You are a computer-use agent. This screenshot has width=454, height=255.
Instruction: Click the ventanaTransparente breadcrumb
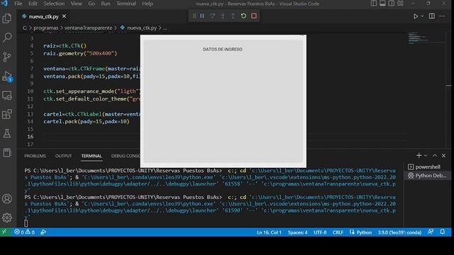coord(88,28)
